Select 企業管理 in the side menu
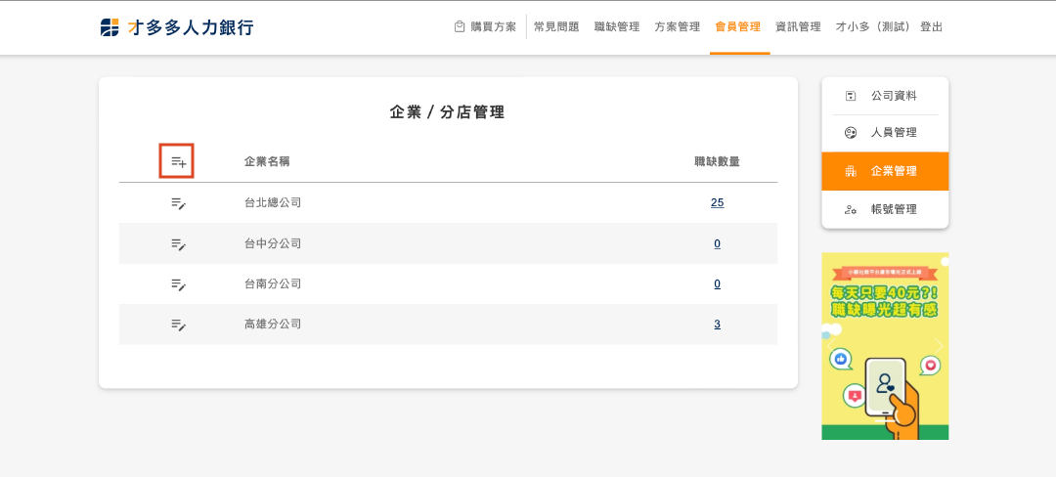Screen dimensions: 1056x477 pos(894,171)
